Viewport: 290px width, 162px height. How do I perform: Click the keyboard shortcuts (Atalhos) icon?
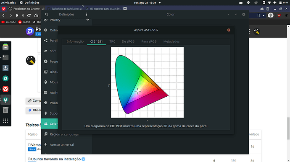coord(46,93)
